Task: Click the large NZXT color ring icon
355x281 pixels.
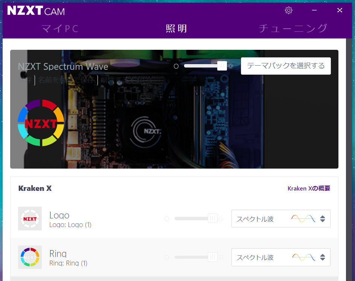Action: pyautogui.click(x=41, y=123)
